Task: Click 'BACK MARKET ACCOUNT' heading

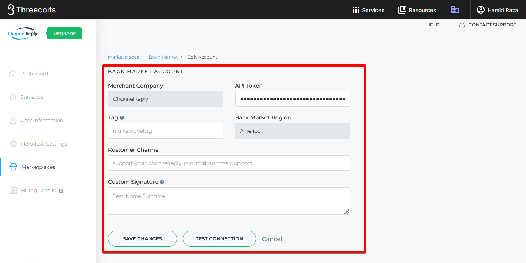Action: pyautogui.click(x=145, y=72)
